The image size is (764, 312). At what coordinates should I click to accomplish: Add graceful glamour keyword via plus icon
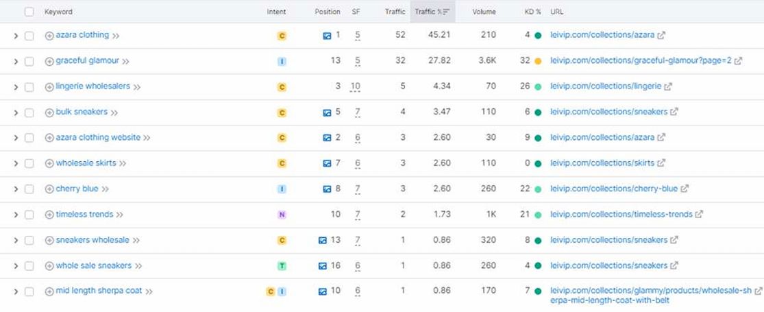click(x=49, y=62)
